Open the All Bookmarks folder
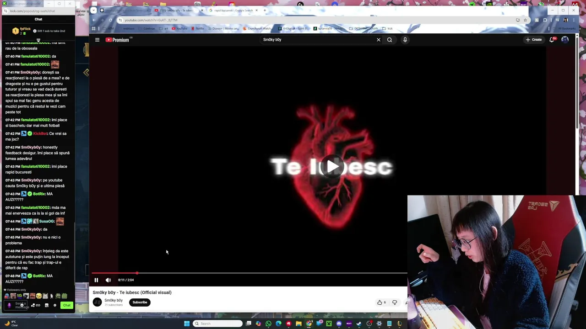Viewport: 586px width, 329px height. click(564, 28)
